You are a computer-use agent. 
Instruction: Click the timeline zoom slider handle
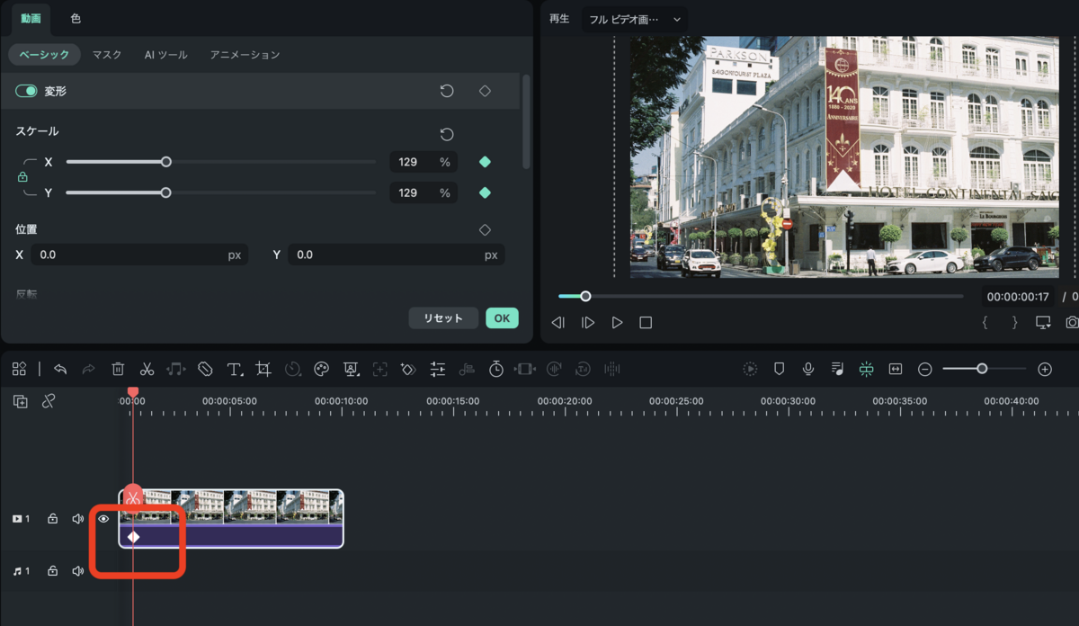pos(982,369)
